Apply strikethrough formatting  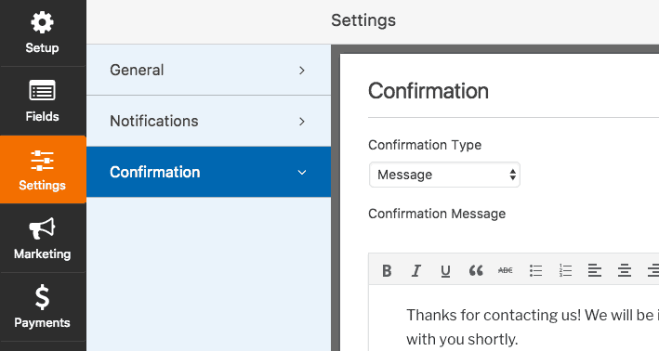[506, 270]
